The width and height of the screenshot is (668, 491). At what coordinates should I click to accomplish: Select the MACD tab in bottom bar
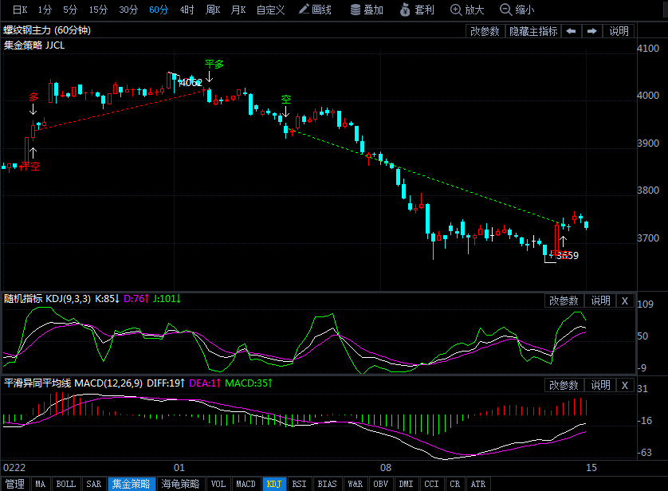246,484
